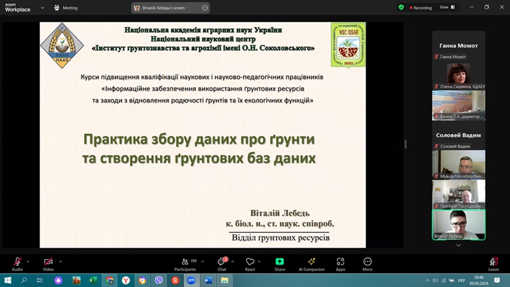This screenshot has height=287, width=510.
Task: Select Mykola Miroshnychenko video thumbnail
Action: [x=458, y=165]
